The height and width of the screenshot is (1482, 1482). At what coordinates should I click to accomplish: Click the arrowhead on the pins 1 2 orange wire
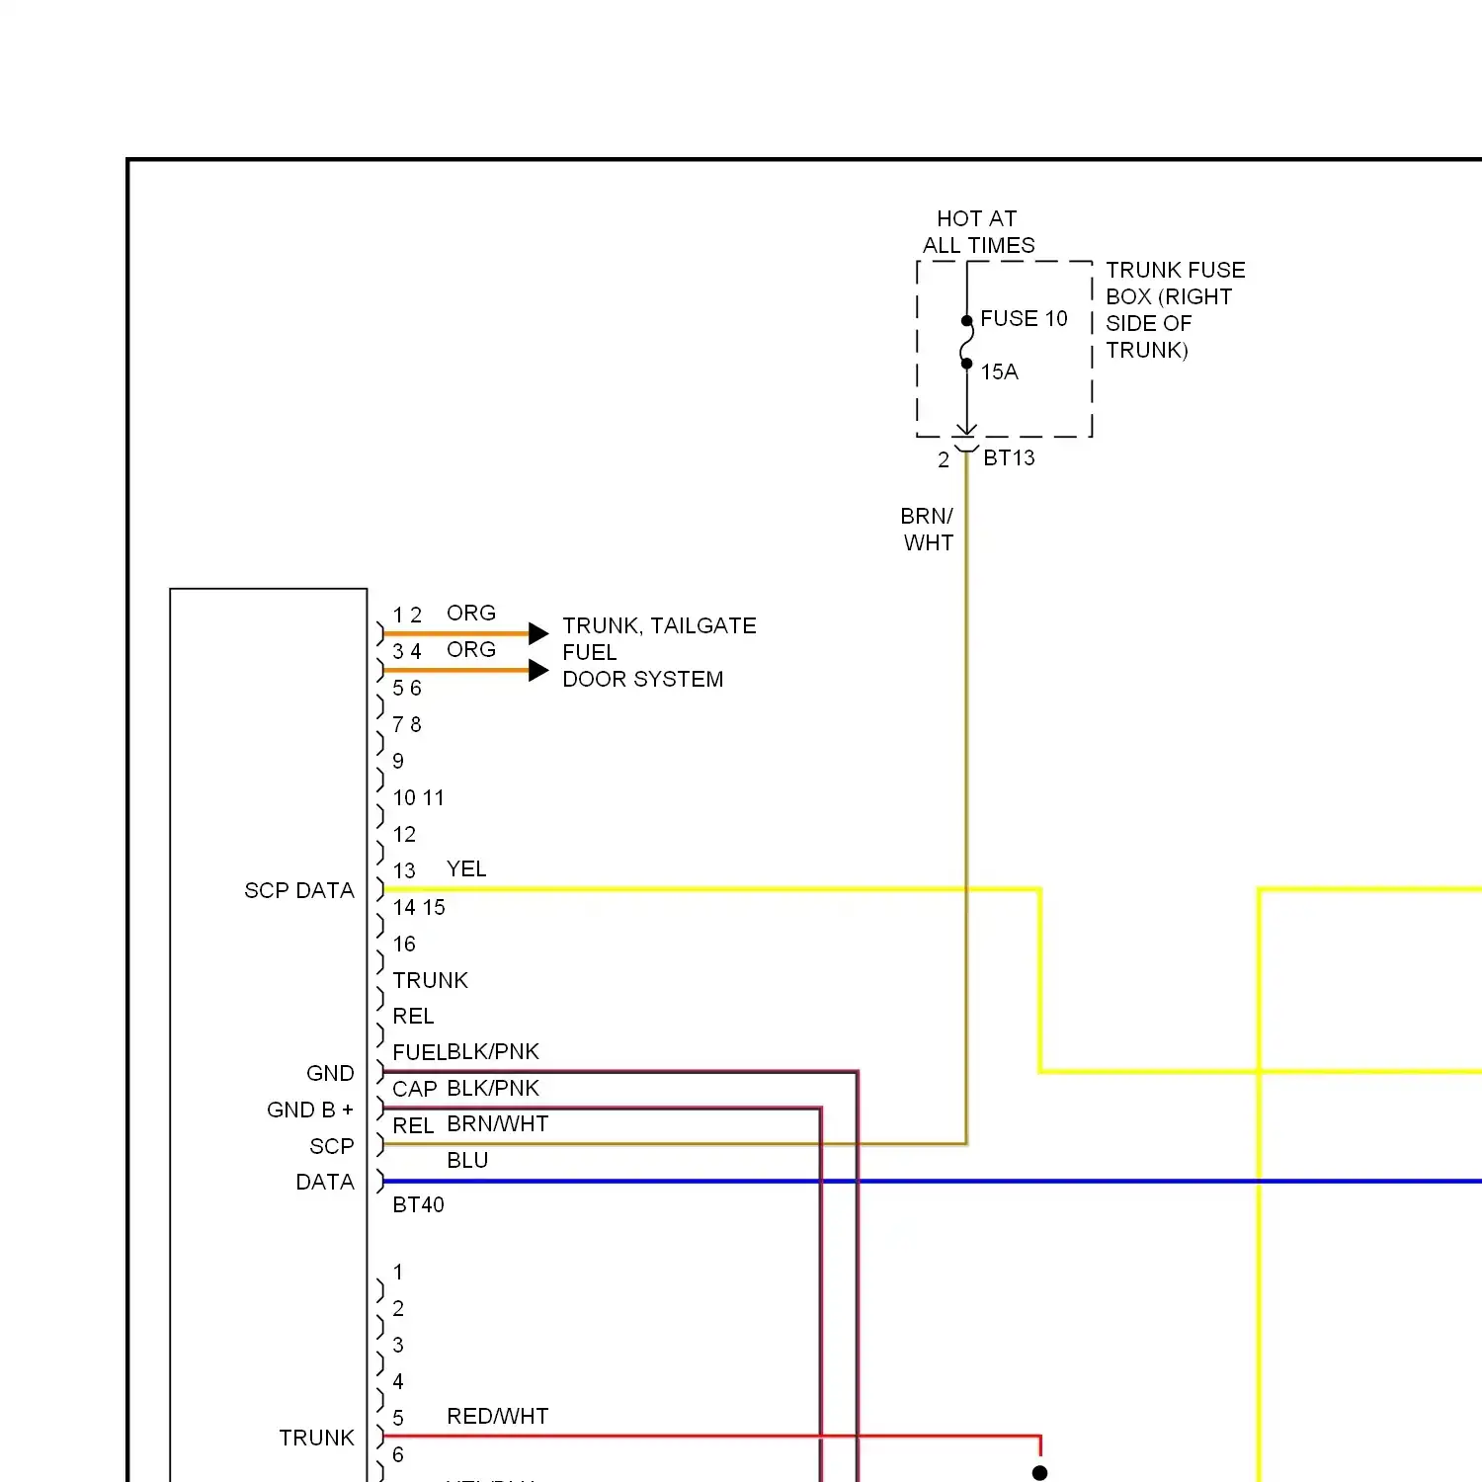(x=538, y=633)
